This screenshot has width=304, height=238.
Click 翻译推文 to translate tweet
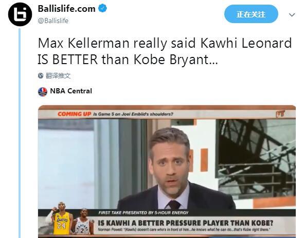58,75
